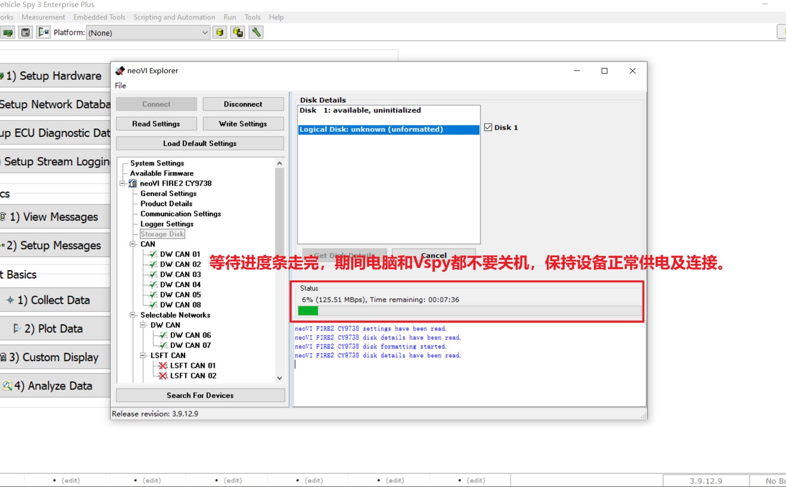Click the yellow databases with disk icon
This screenshot has height=487, width=786.
click(x=238, y=32)
